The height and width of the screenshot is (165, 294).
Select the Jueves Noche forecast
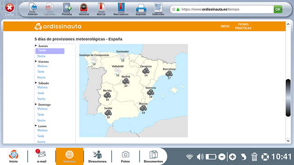41,56
